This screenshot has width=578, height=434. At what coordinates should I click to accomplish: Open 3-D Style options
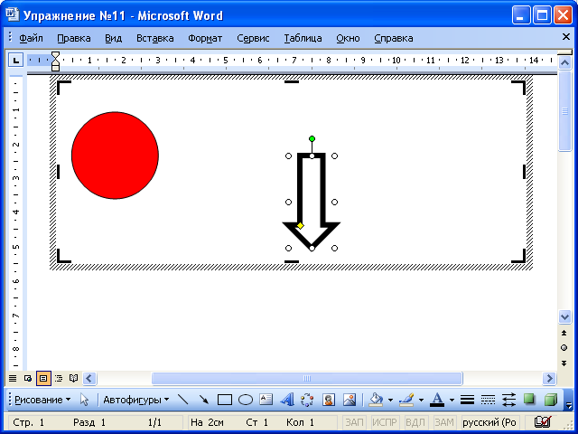pos(550,400)
